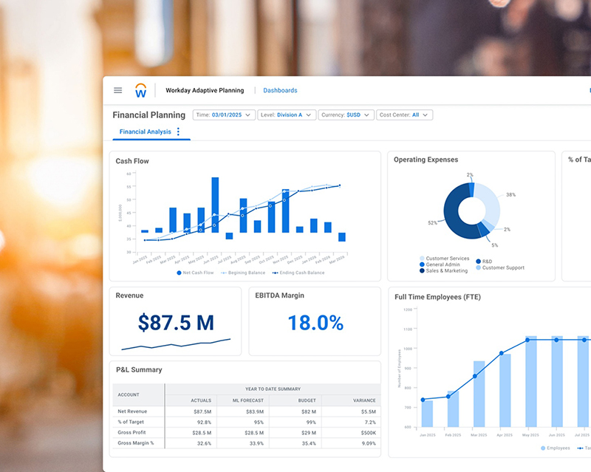591x472 pixels.
Task: Toggle Begining Balance legend item
Action: click(243, 273)
